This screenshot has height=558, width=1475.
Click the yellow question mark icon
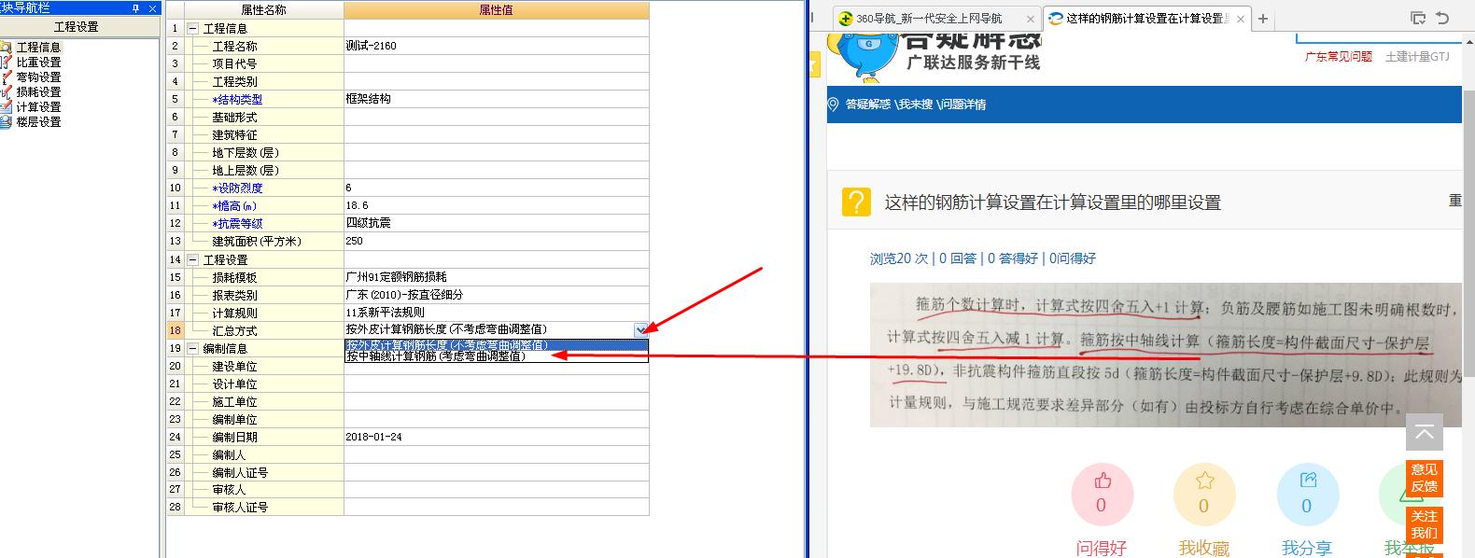click(x=856, y=202)
